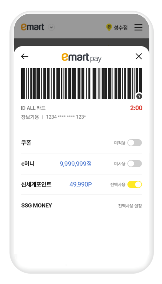Screen dimensions: 162x284
Task: Enable the 쿠폰 coupon toggle
Action: [134, 143]
